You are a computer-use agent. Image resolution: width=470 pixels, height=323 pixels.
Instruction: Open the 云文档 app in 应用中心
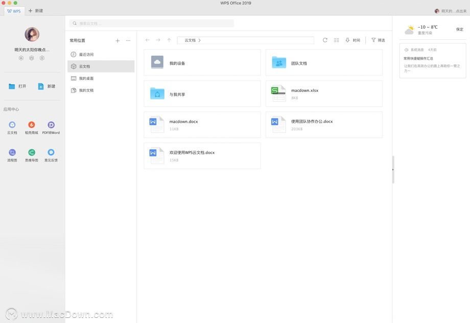tap(12, 127)
